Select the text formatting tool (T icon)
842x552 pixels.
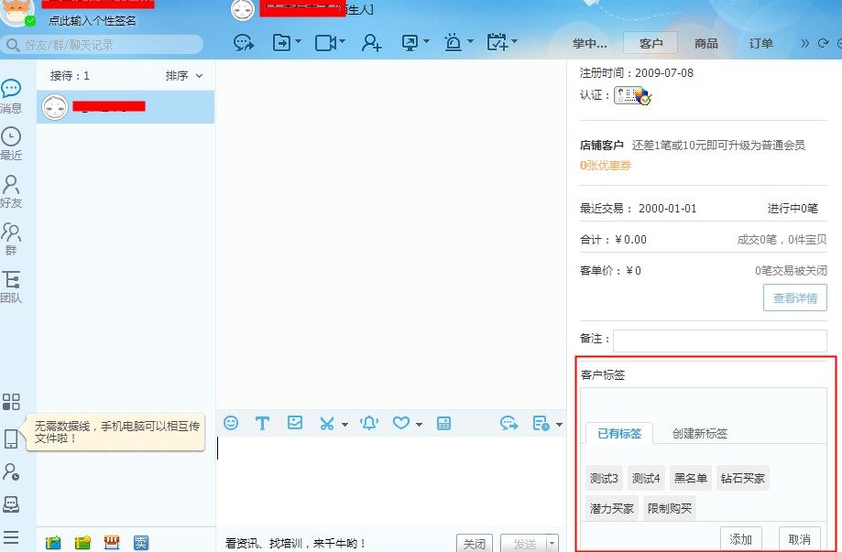[263, 423]
